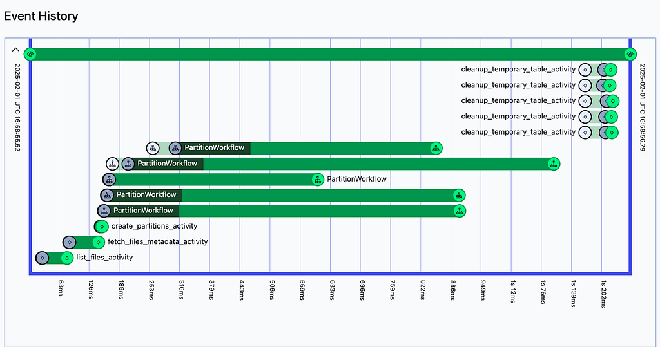Screen dimensions: 660x347
Task: Click create_partitions_activity completed green icon
Action: [x=102, y=227]
